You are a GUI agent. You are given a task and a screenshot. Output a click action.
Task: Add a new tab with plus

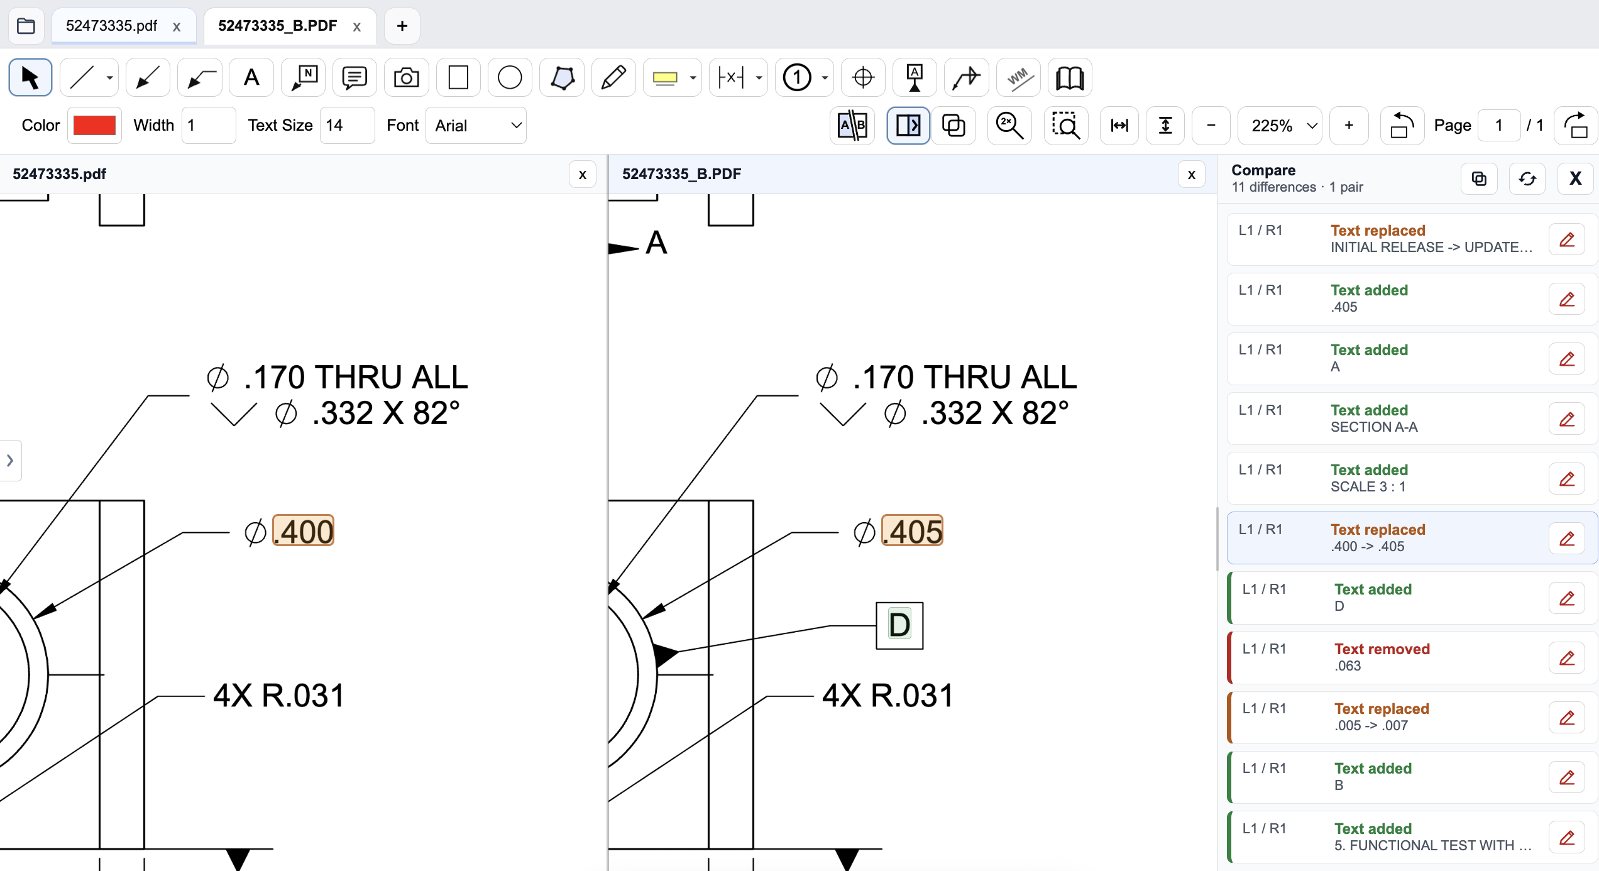click(402, 26)
